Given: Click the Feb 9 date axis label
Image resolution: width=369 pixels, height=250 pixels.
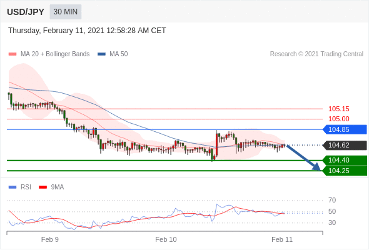Looking at the screenshot, I should pyautogui.click(x=49, y=239).
